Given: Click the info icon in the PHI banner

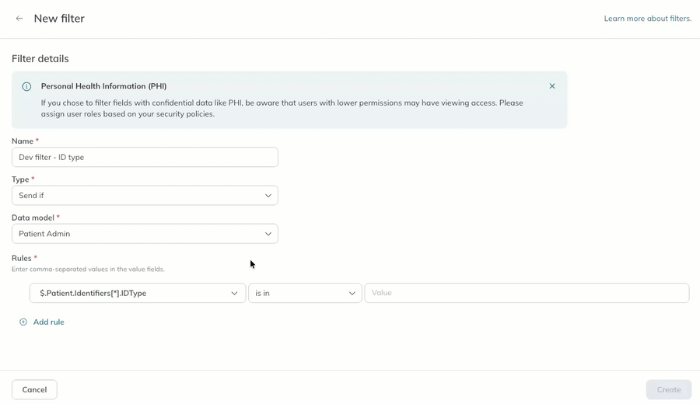Looking at the screenshot, I should 26,86.
